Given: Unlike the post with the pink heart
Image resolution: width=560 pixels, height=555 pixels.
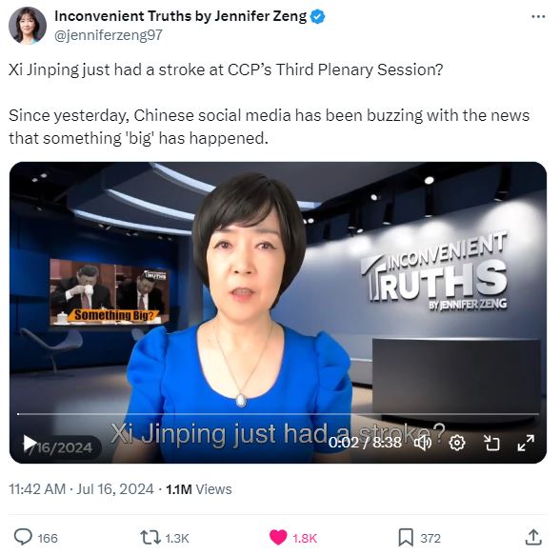Looking at the screenshot, I should tap(278, 537).
